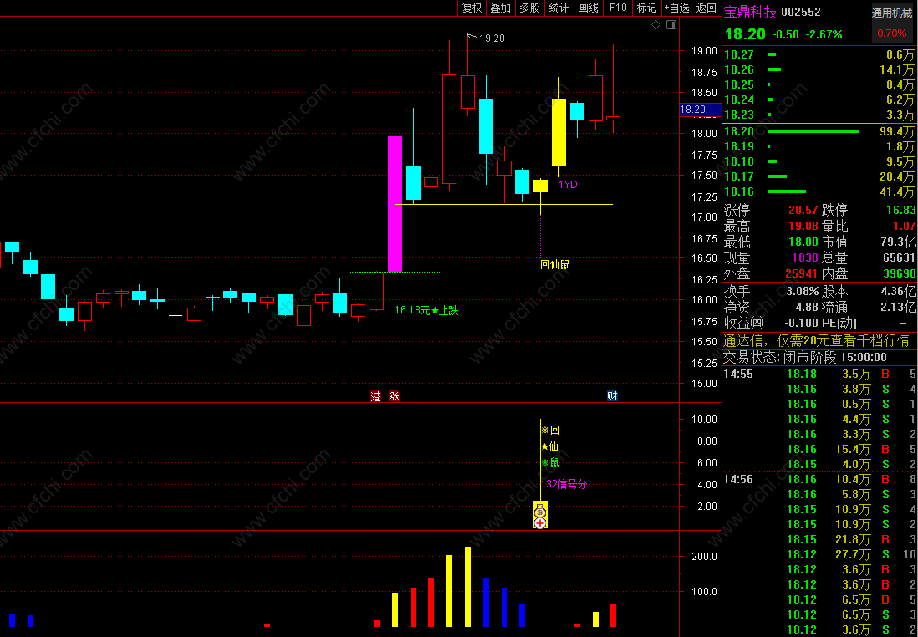The width and height of the screenshot is (918, 637).
Task: Add stock to watchlist with +自选
Action: (x=676, y=8)
